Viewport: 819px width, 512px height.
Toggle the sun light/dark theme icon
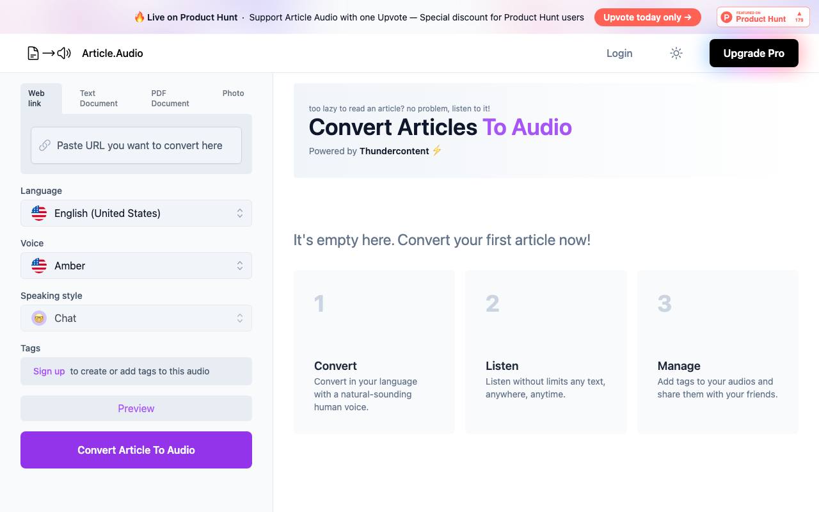click(676, 53)
